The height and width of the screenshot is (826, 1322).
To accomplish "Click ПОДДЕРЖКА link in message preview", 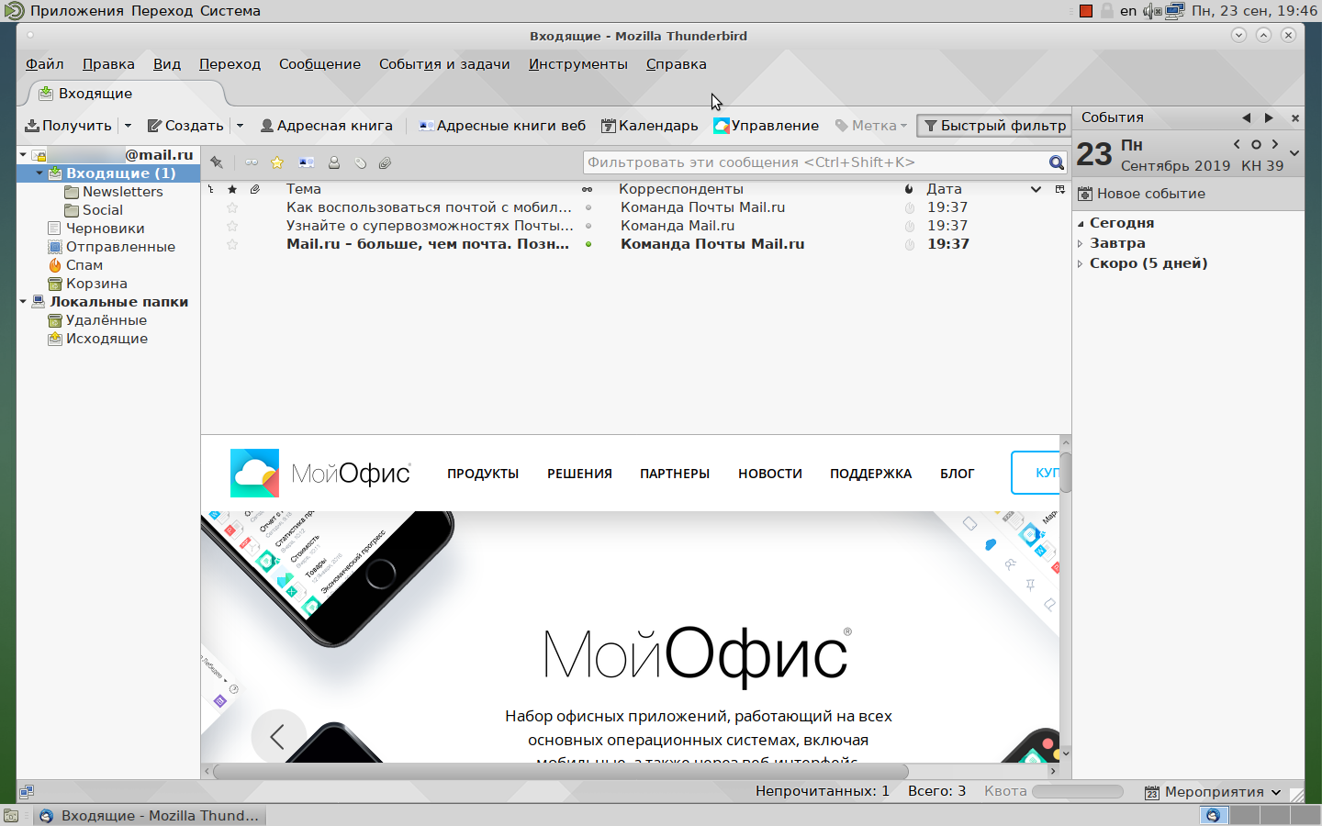I will [x=870, y=474].
